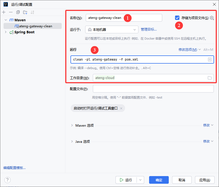219x187 pixels.
Task: Expand the Maven 选项 section
Action: pos(72,125)
